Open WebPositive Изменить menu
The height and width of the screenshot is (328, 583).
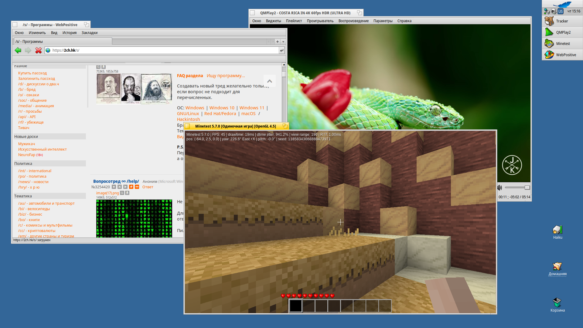click(37, 33)
